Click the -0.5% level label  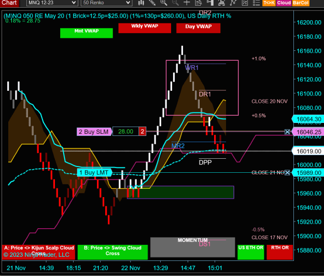tap(258, 229)
